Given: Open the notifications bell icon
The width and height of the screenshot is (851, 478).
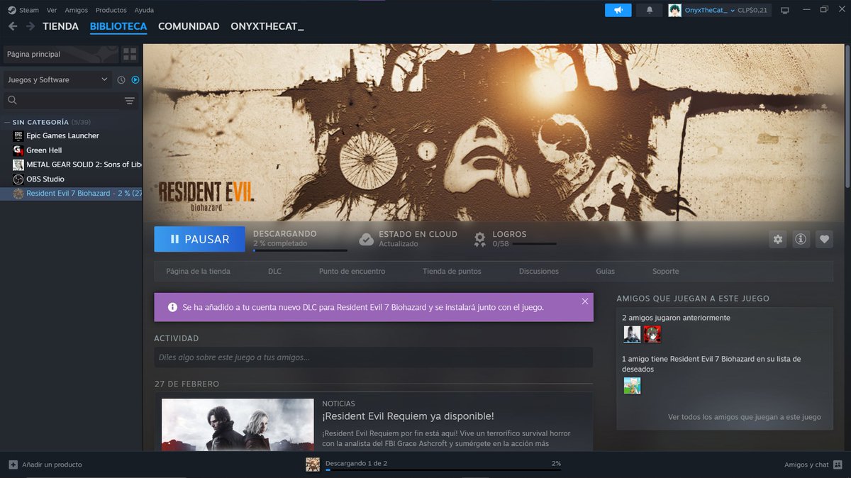Looking at the screenshot, I should point(648,10).
